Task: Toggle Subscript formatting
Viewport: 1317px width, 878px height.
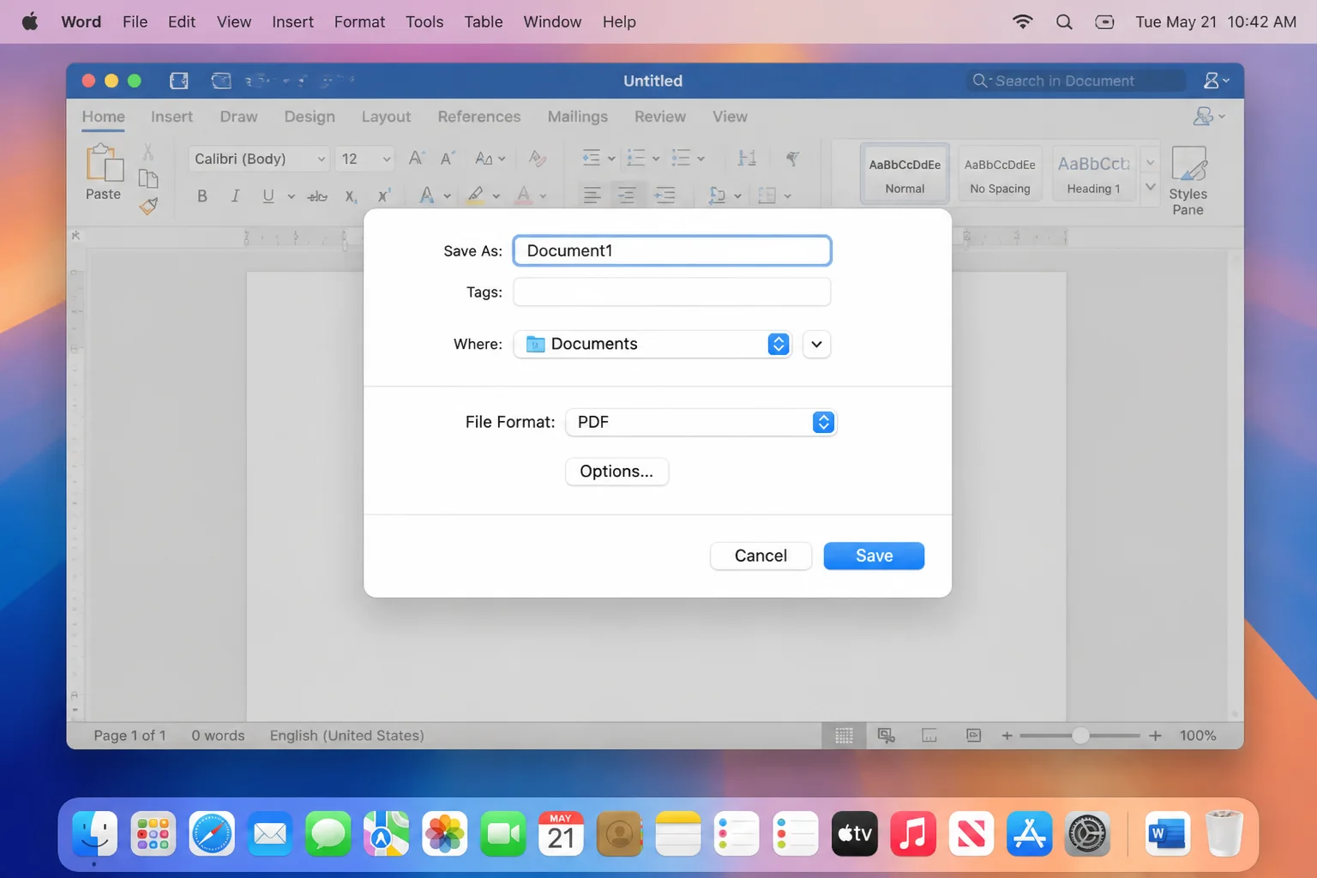Action: 351,196
